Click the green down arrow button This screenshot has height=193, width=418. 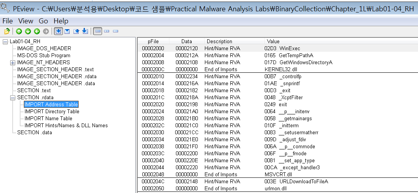tap(28, 31)
